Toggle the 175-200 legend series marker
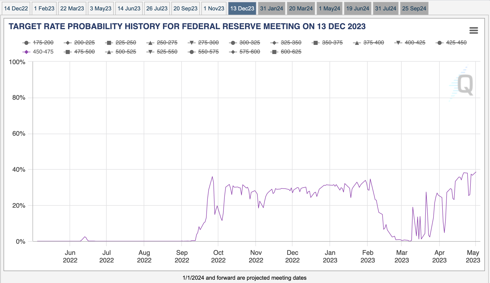The width and height of the screenshot is (490, 283). [x=26, y=43]
